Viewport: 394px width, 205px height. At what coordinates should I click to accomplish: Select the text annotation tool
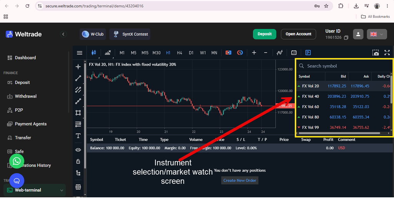point(78,136)
